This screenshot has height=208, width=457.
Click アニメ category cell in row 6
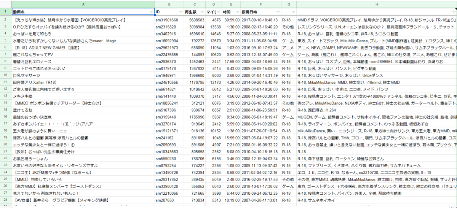point(289,47)
